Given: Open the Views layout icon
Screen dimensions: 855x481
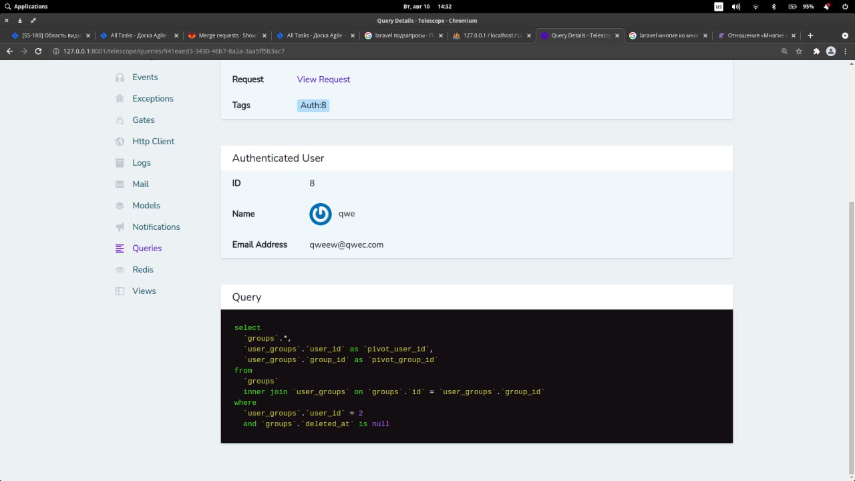Looking at the screenshot, I should (120, 291).
